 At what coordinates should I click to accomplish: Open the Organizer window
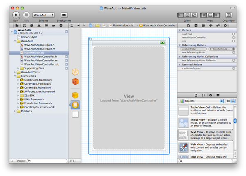pyautogui.click(x=229, y=15)
